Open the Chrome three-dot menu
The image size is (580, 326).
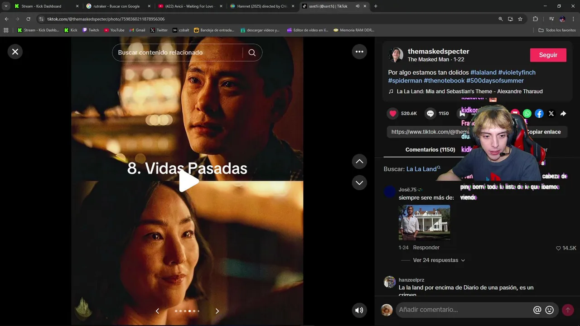tap(574, 19)
